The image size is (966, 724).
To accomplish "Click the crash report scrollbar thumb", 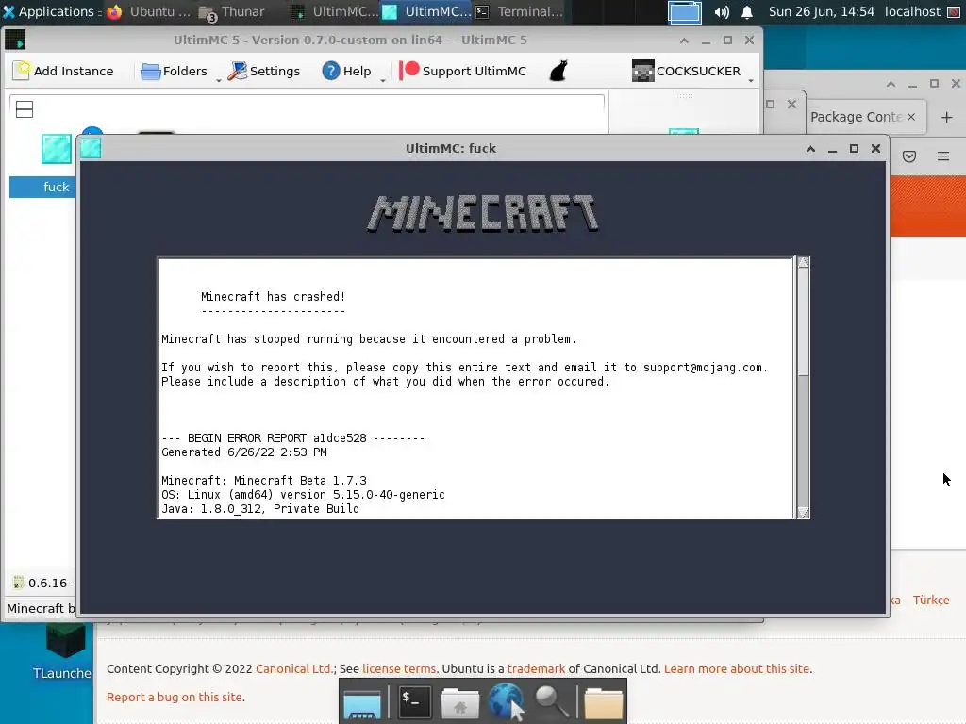I will 803,321.
